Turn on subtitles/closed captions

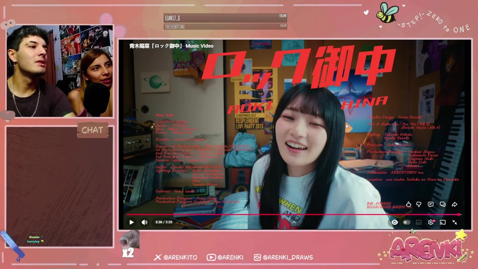tap(419, 222)
